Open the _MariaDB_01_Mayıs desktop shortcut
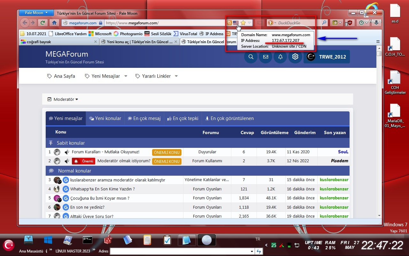409x256 pixels. pyautogui.click(x=395, y=116)
